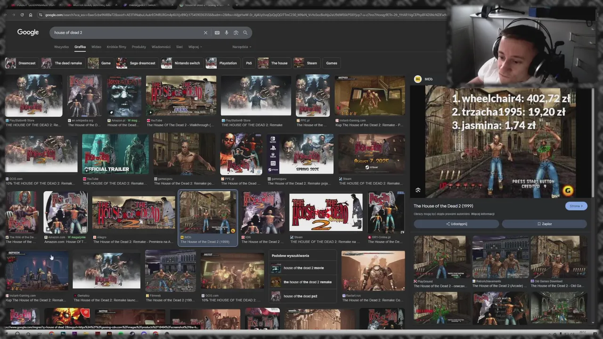This screenshot has height=339, width=603.
Task: Switch to Wideo results tab
Action: click(96, 47)
